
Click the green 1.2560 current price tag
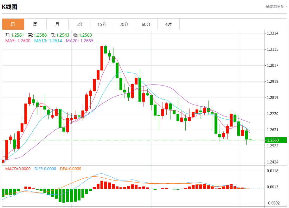coord(276,140)
